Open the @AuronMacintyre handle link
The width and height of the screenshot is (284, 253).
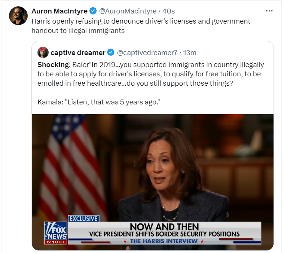(x=128, y=11)
